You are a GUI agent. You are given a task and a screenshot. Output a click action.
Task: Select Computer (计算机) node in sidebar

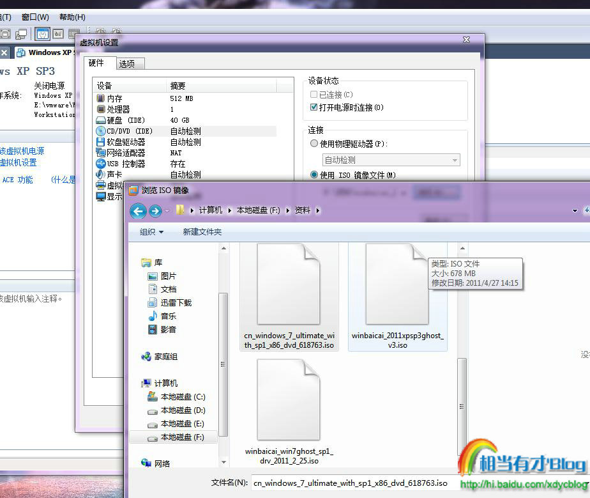click(x=159, y=383)
